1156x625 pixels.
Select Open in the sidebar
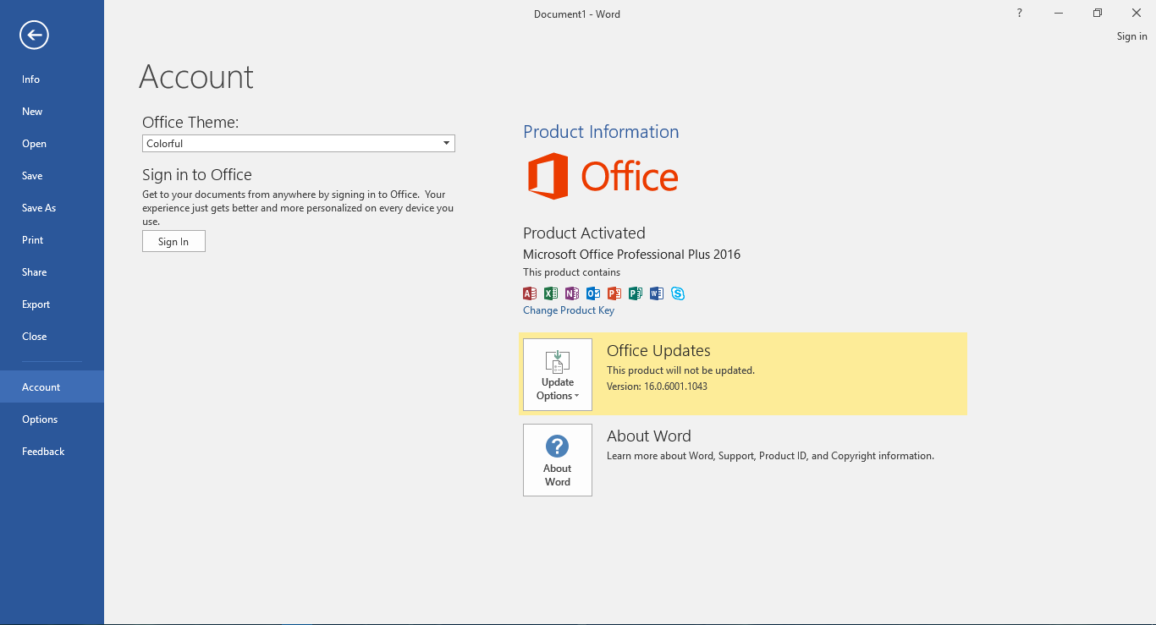52,144
